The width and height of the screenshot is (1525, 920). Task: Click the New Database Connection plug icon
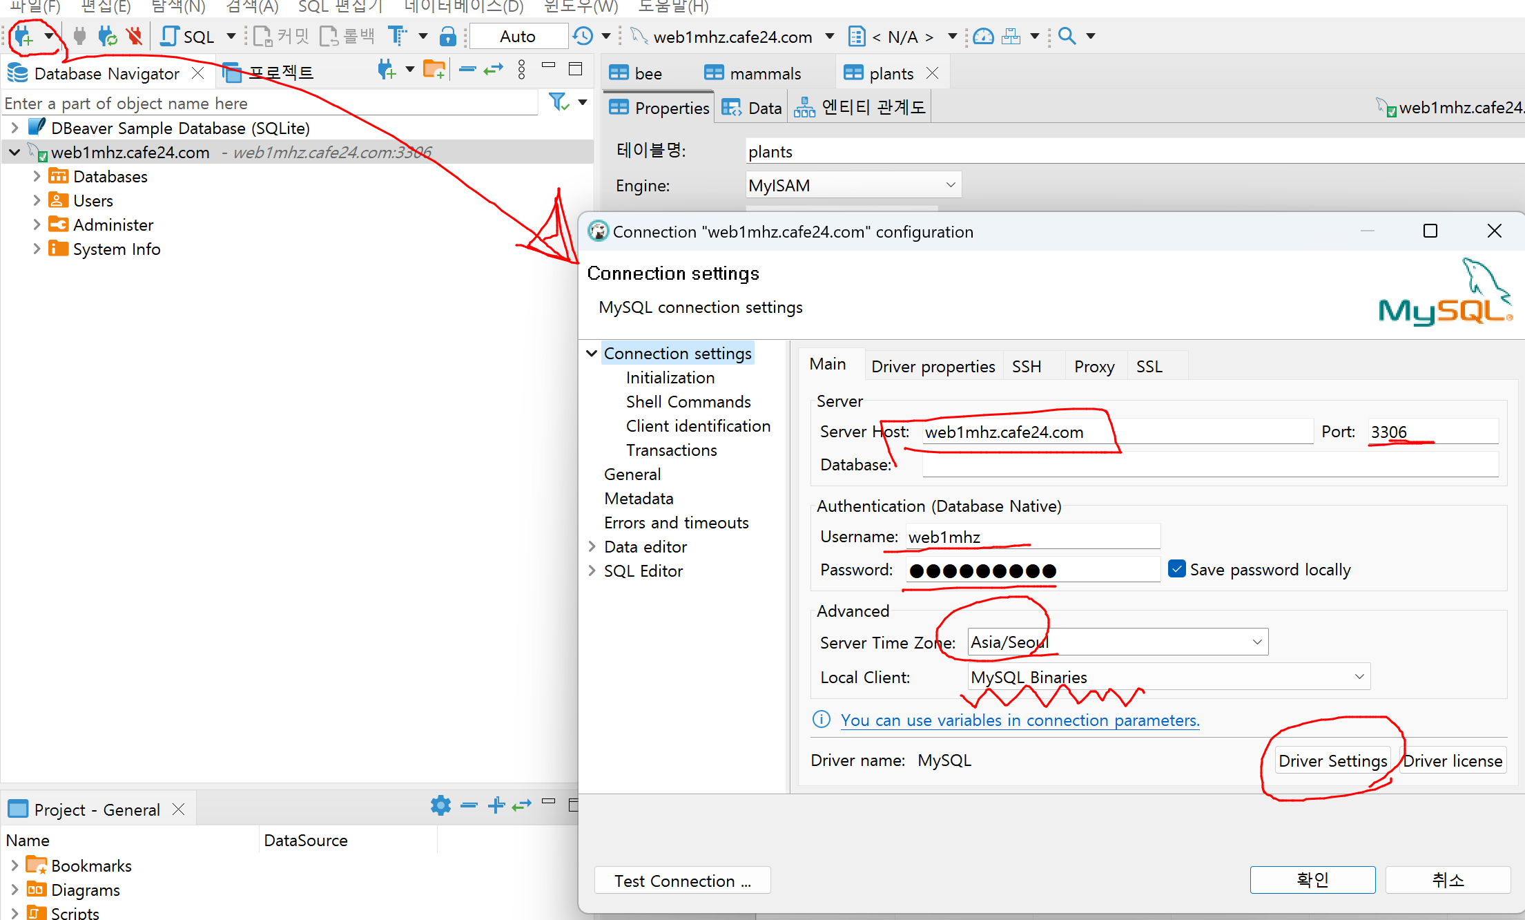pyautogui.click(x=23, y=37)
